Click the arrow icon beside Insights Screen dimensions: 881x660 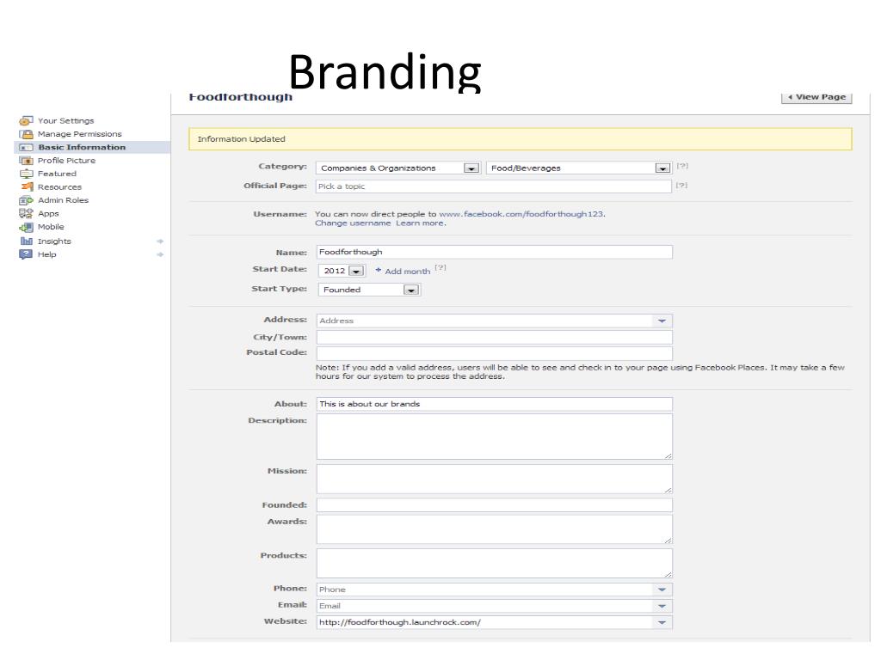[x=160, y=241]
